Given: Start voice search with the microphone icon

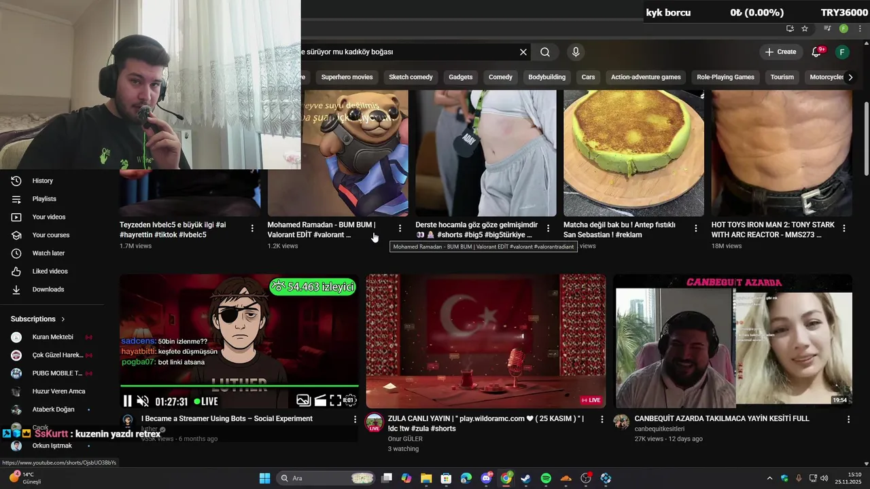Looking at the screenshot, I should click(x=576, y=52).
